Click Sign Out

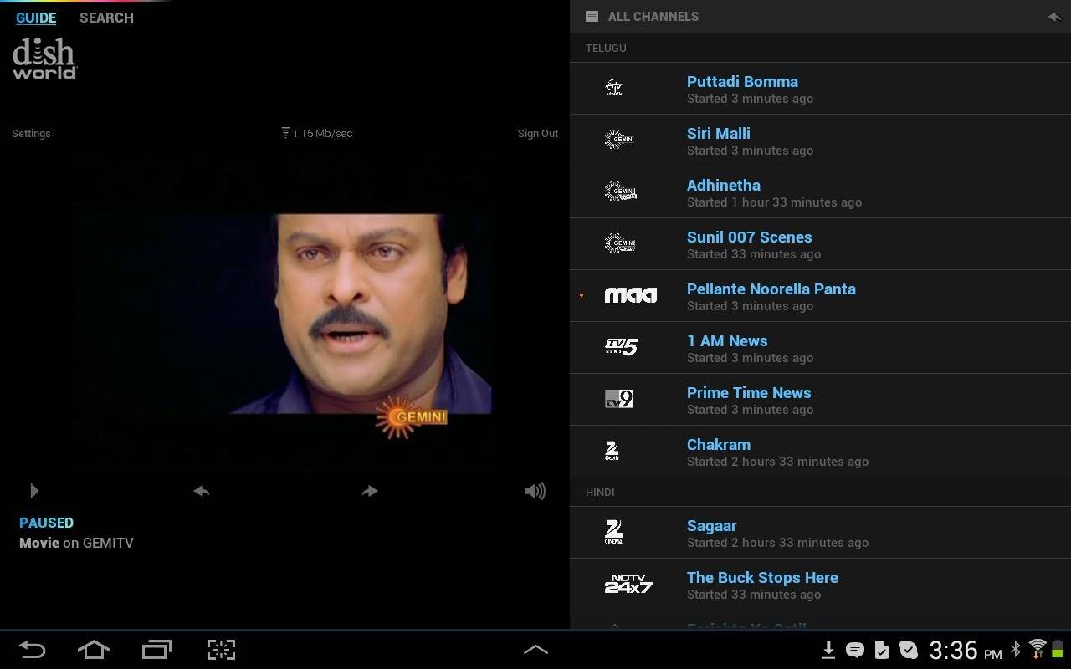(537, 134)
